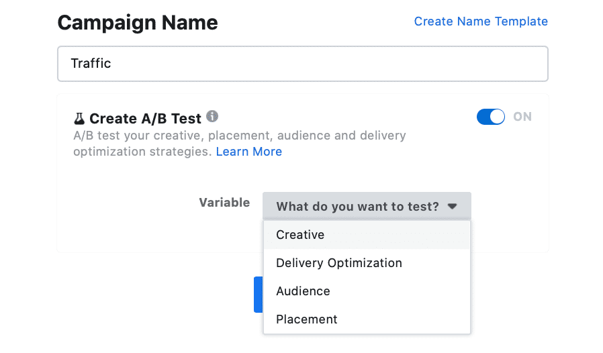
Task: Click the A/B test flask icon
Action: [x=79, y=119]
